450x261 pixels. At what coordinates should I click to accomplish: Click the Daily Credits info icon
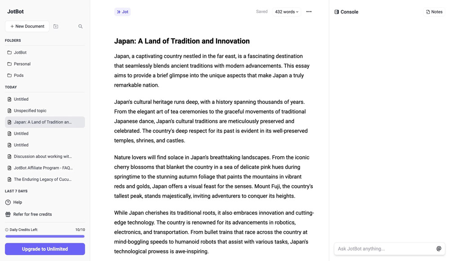tap(7, 230)
